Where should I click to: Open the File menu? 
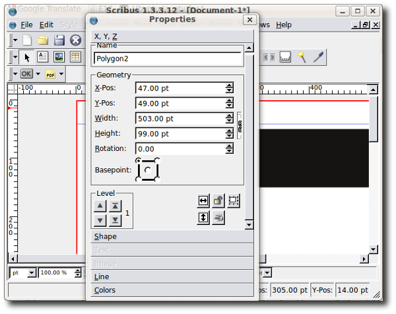tap(26, 24)
